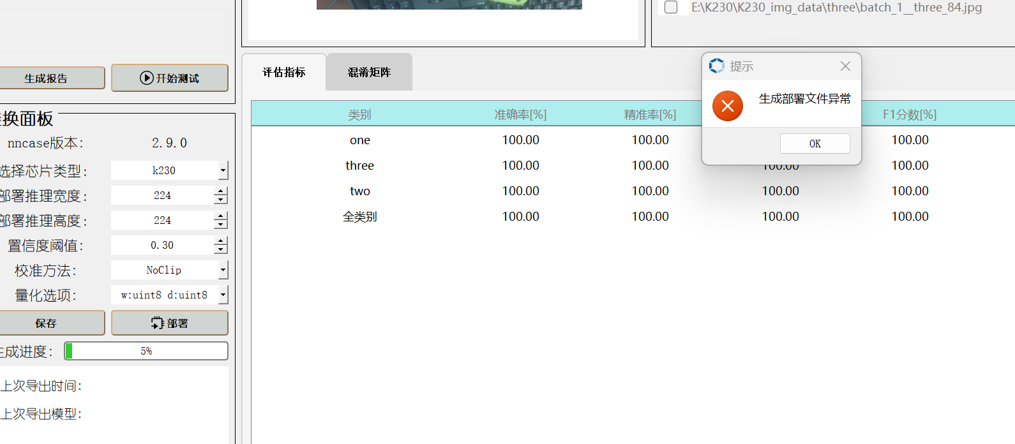Image resolution: width=1015 pixels, height=444 pixels.
Task: Switch to the 混淆矩阵 tab
Action: click(369, 72)
